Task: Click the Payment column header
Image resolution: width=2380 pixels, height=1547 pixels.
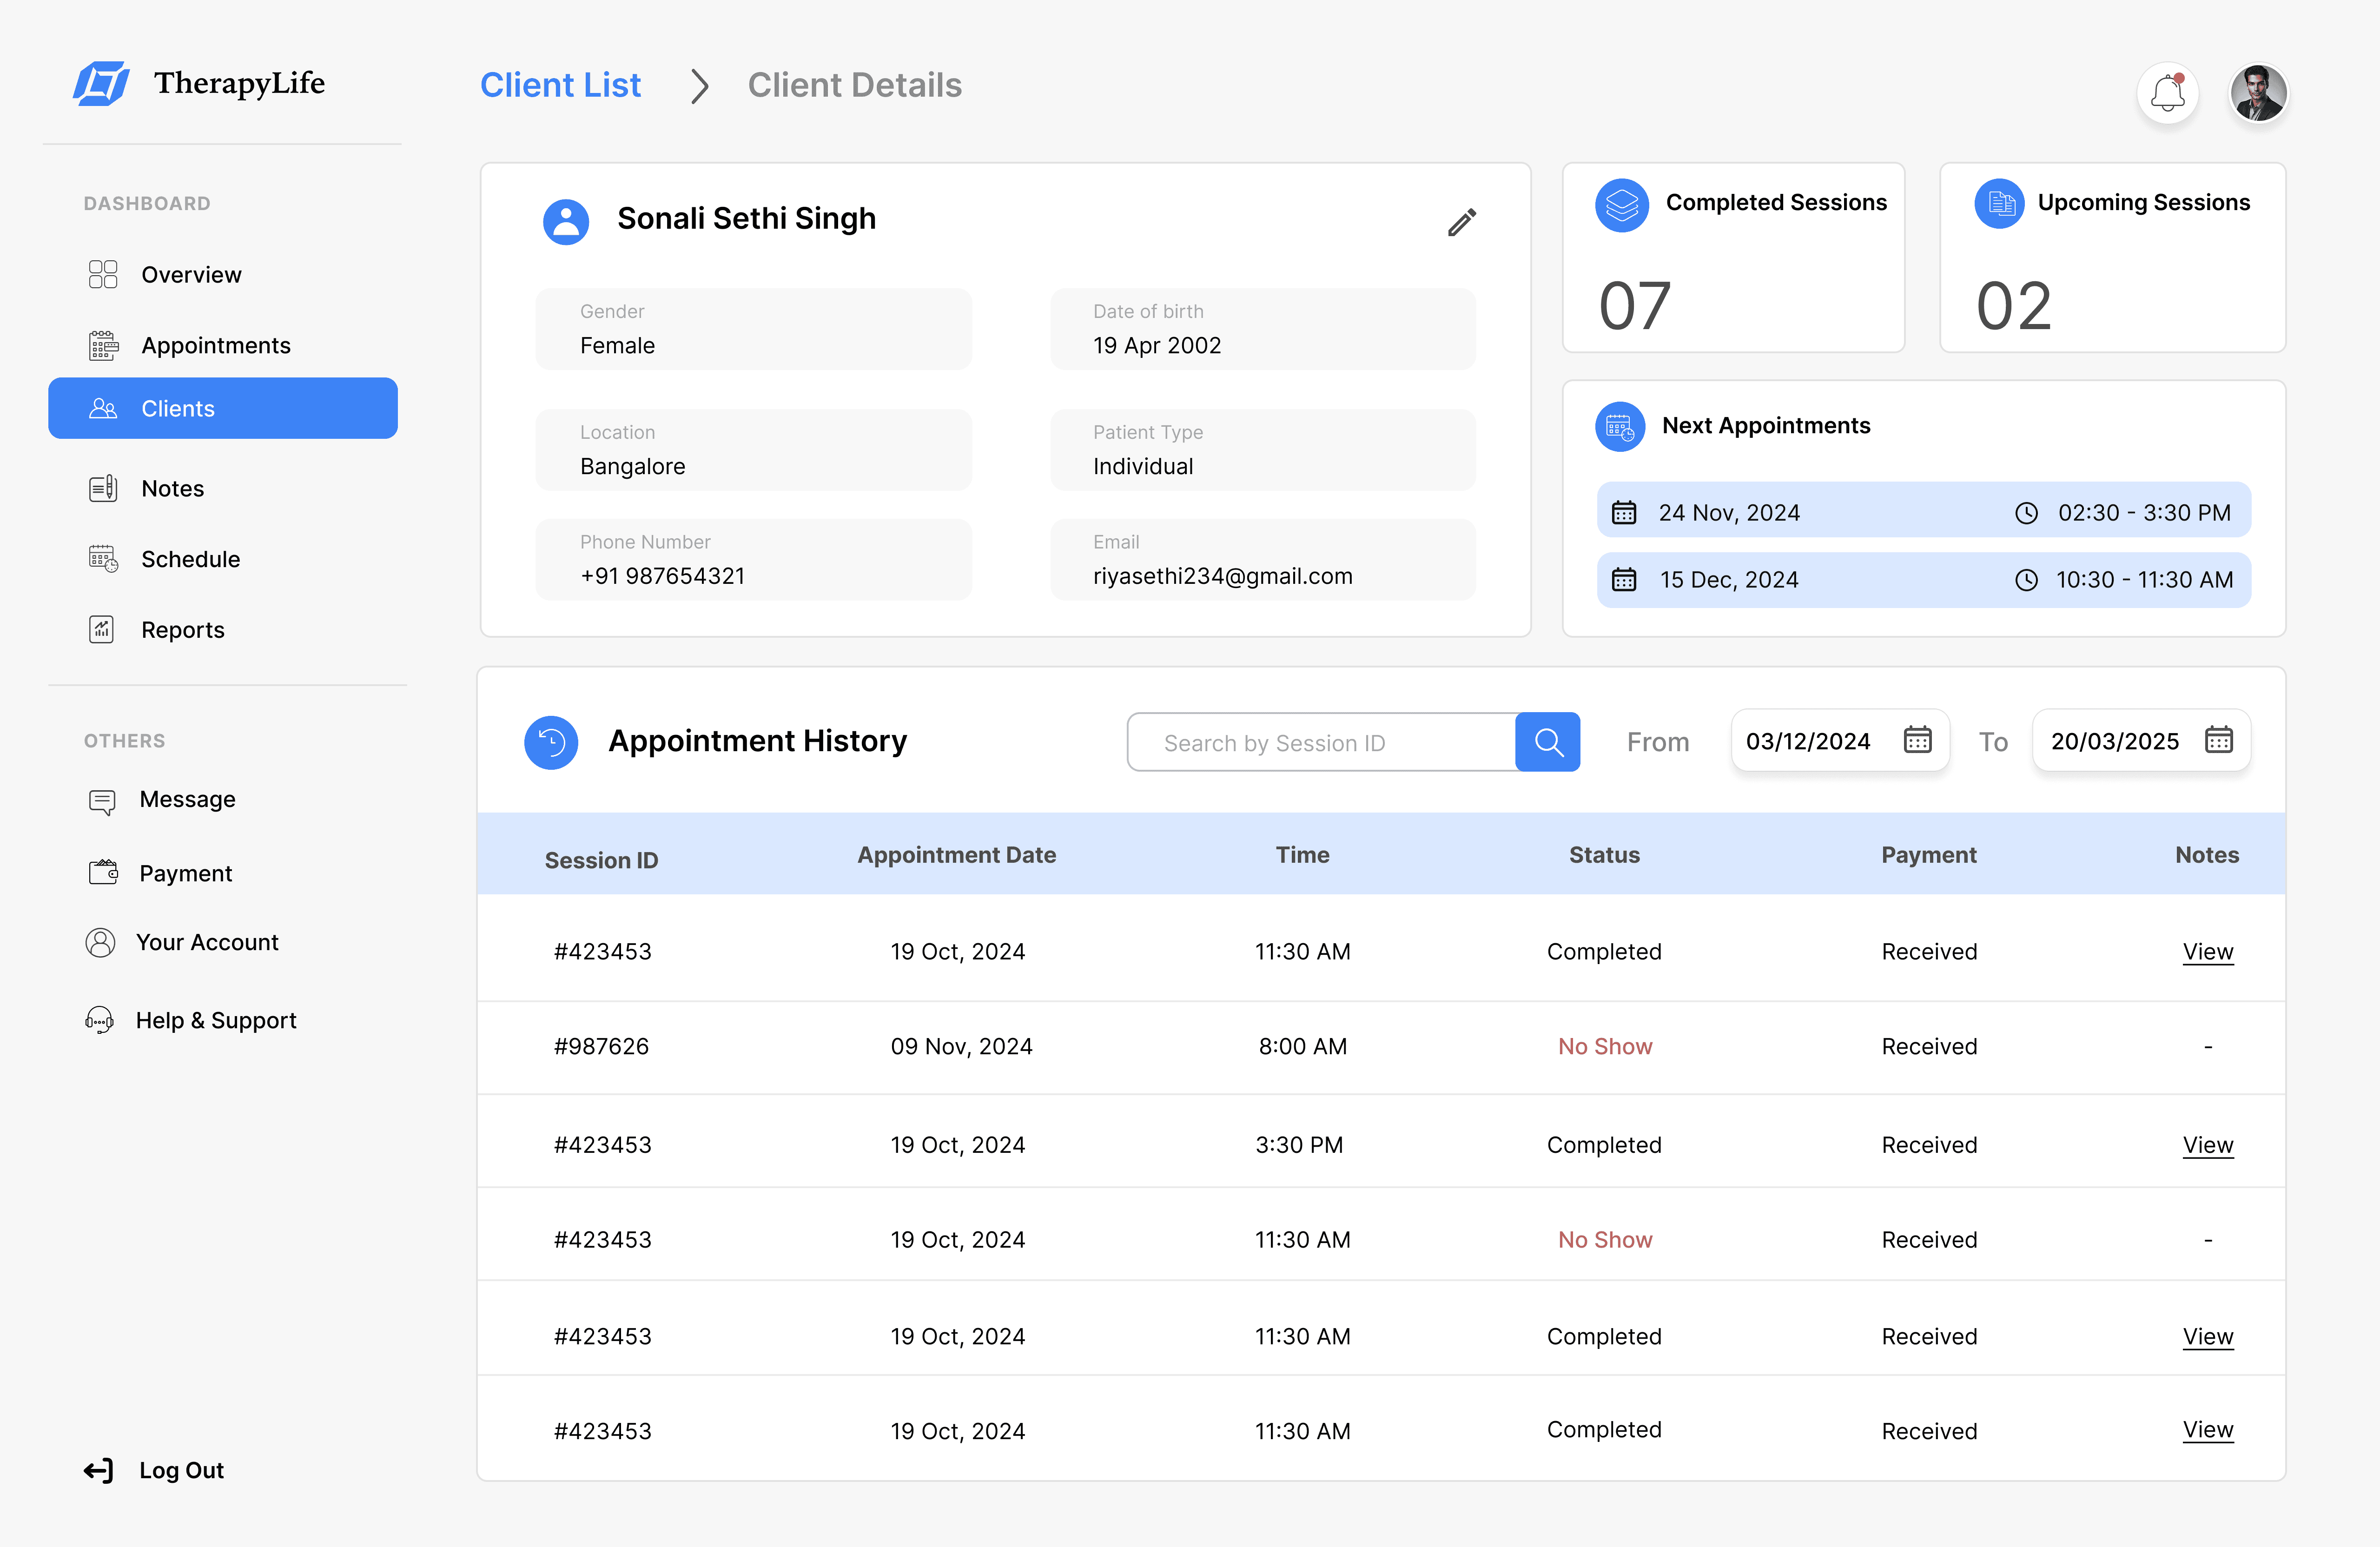Action: pos(1928,855)
